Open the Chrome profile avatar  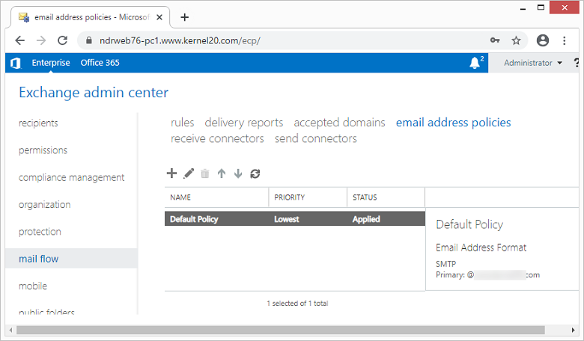point(543,40)
